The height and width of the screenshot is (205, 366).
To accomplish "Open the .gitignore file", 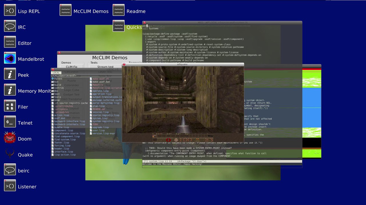I will tap(59, 109).
